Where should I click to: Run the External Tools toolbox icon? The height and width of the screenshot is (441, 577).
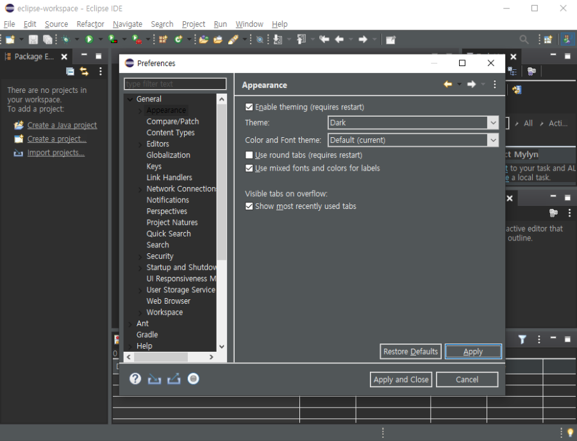(x=137, y=39)
